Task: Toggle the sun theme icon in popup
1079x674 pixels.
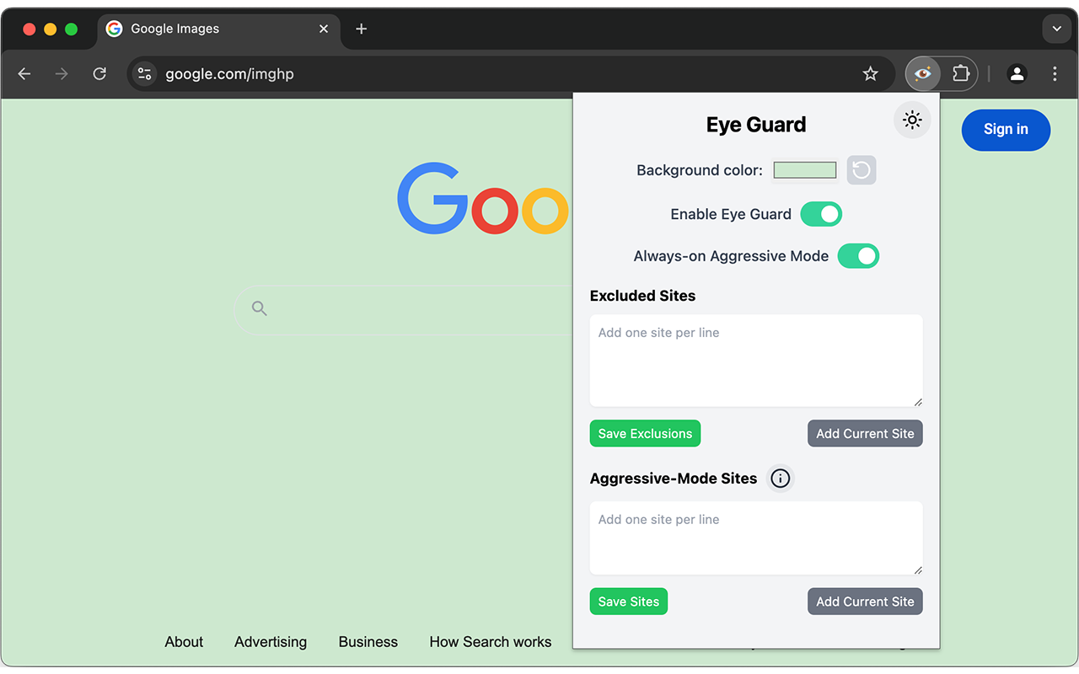Action: click(x=911, y=120)
